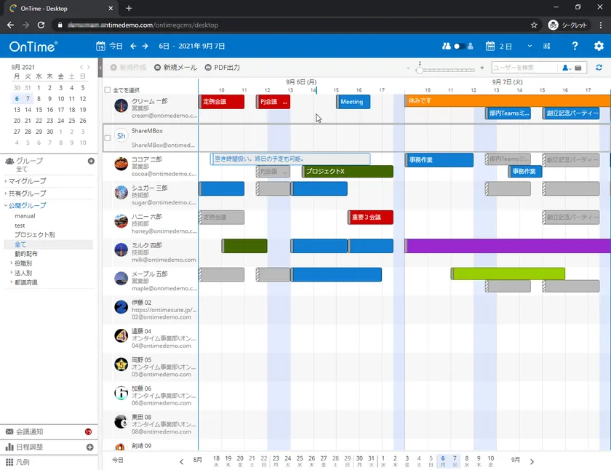Add a new group with plus icon
Screen dimensions: 611x470
pos(91,161)
